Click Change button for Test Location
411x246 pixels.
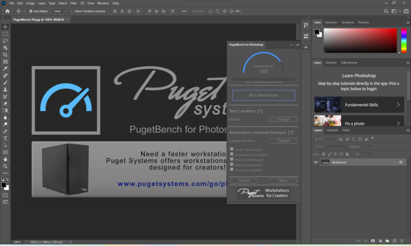click(283, 119)
